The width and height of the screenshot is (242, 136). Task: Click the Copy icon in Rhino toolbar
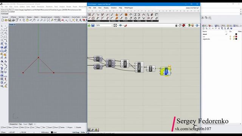(24, 20)
